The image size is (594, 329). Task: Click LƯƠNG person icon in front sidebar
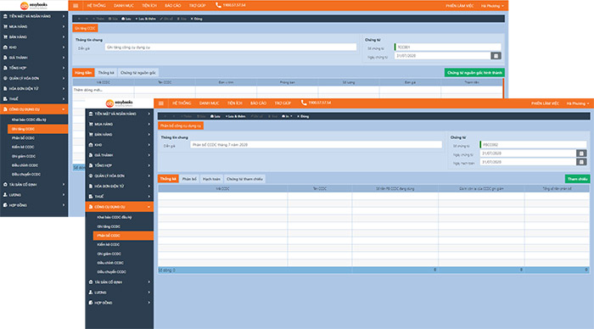coord(91,293)
